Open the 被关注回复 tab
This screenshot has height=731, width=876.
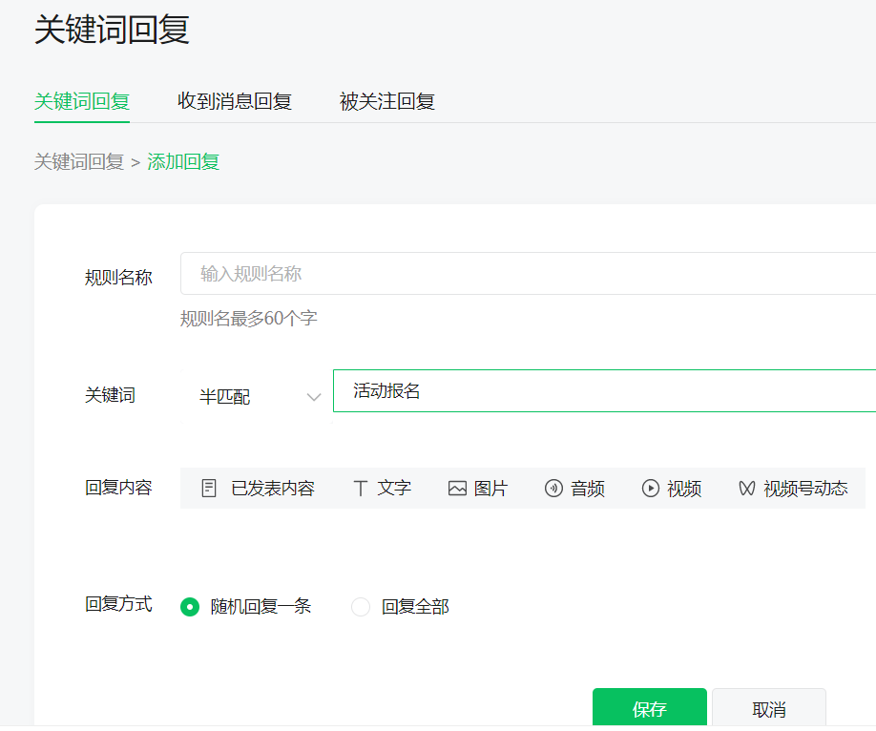386,100
